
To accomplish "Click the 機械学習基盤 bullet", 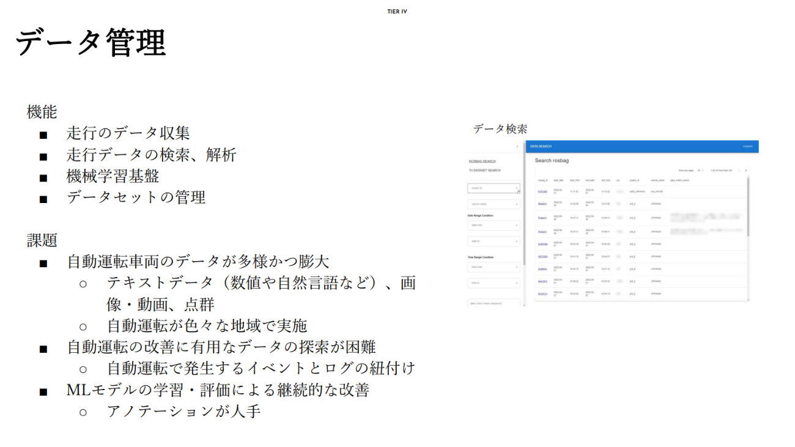I will 113,176.
